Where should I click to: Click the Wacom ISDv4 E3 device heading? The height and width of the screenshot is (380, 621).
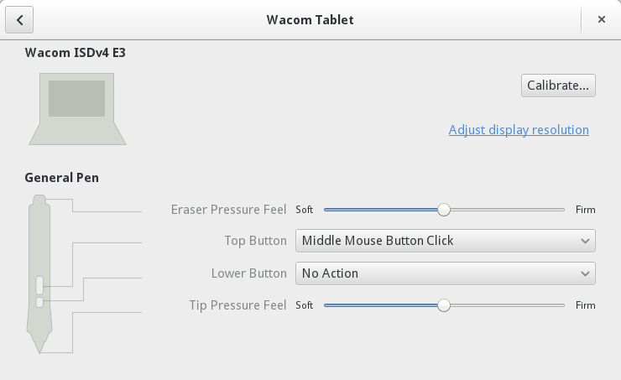coord(76,53)
